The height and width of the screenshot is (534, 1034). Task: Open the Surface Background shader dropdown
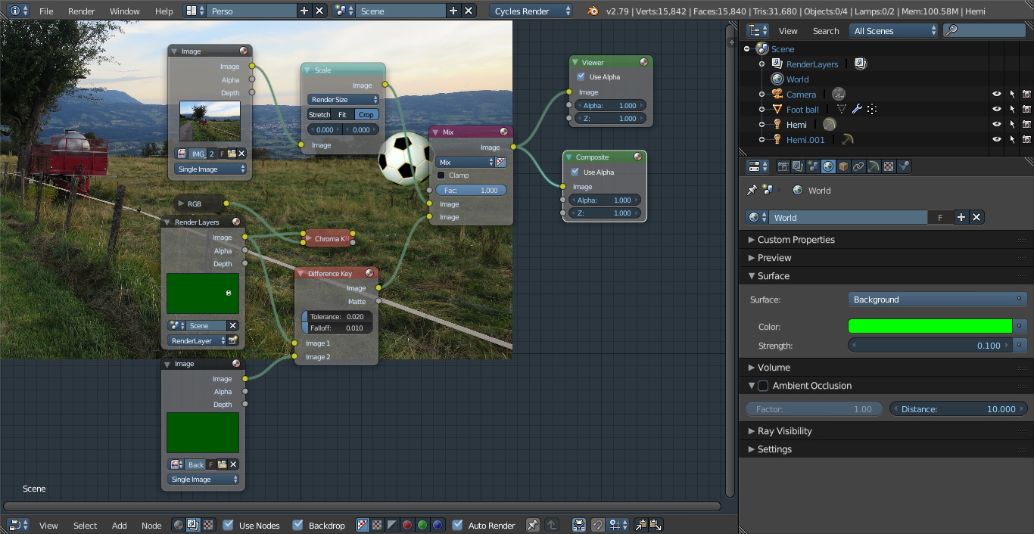pyautogui.click(x=937, y=300)
